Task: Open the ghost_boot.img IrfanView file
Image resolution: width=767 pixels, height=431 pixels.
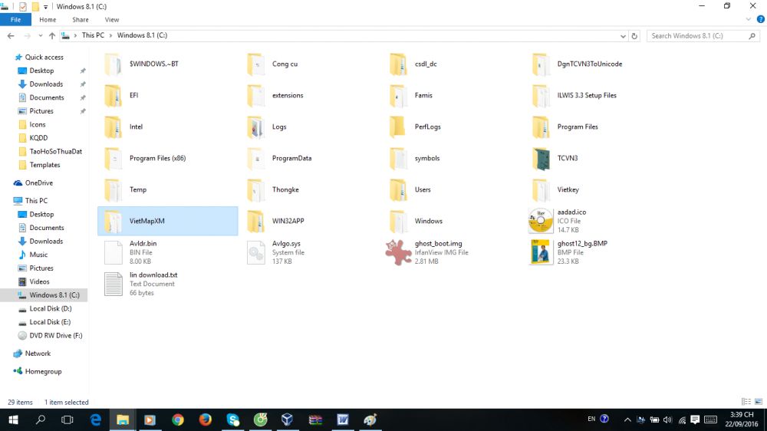Action: coord(398,252)
